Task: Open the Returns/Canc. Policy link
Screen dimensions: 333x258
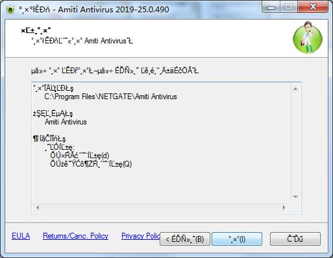Action: 75,236
